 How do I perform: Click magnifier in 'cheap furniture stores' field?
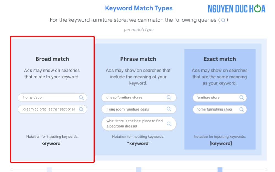click(169, 97)
